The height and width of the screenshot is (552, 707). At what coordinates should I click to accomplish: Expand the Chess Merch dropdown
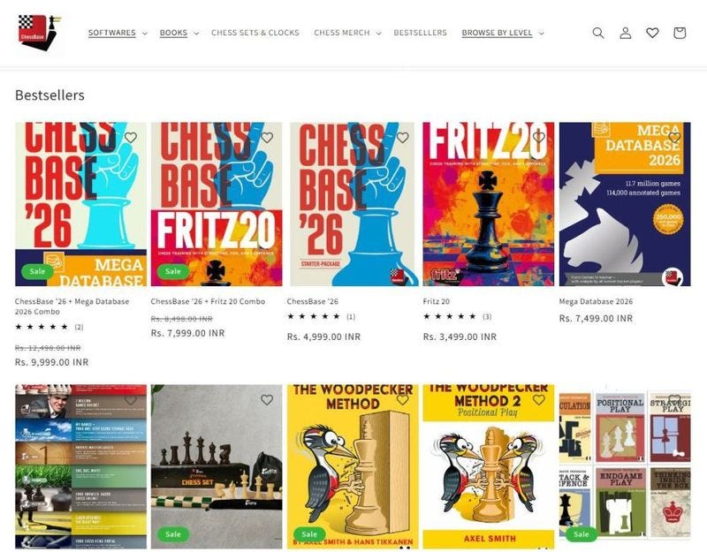[347, 33]
